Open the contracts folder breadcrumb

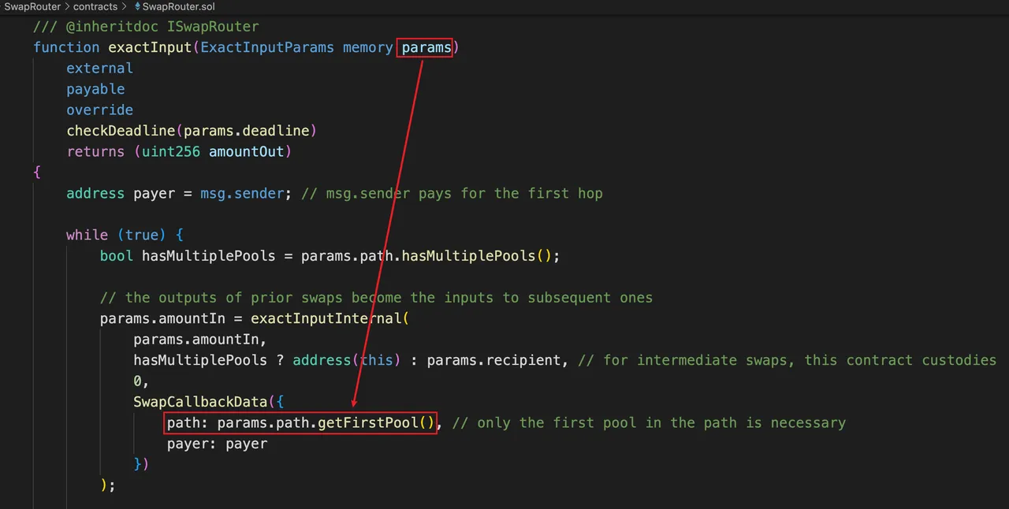[95, 6]
